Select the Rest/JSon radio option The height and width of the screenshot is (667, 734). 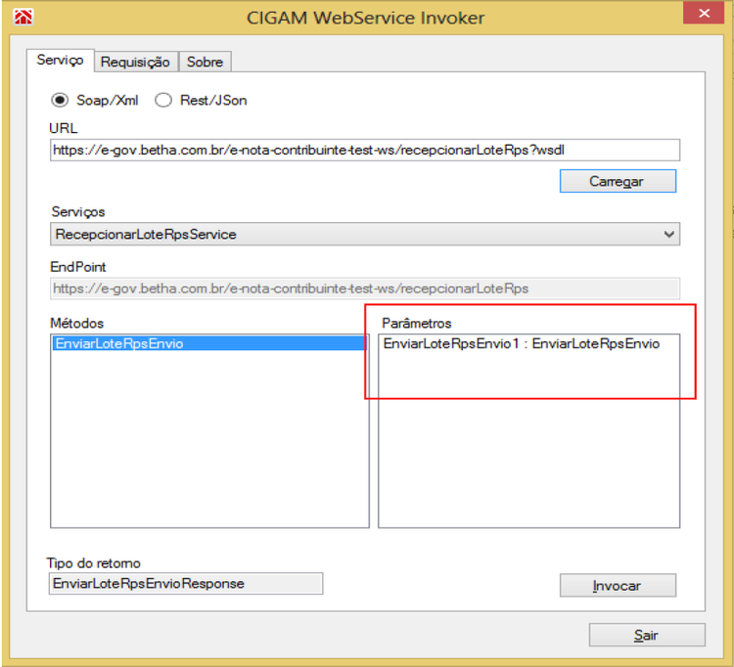click(x=163, y=100)
